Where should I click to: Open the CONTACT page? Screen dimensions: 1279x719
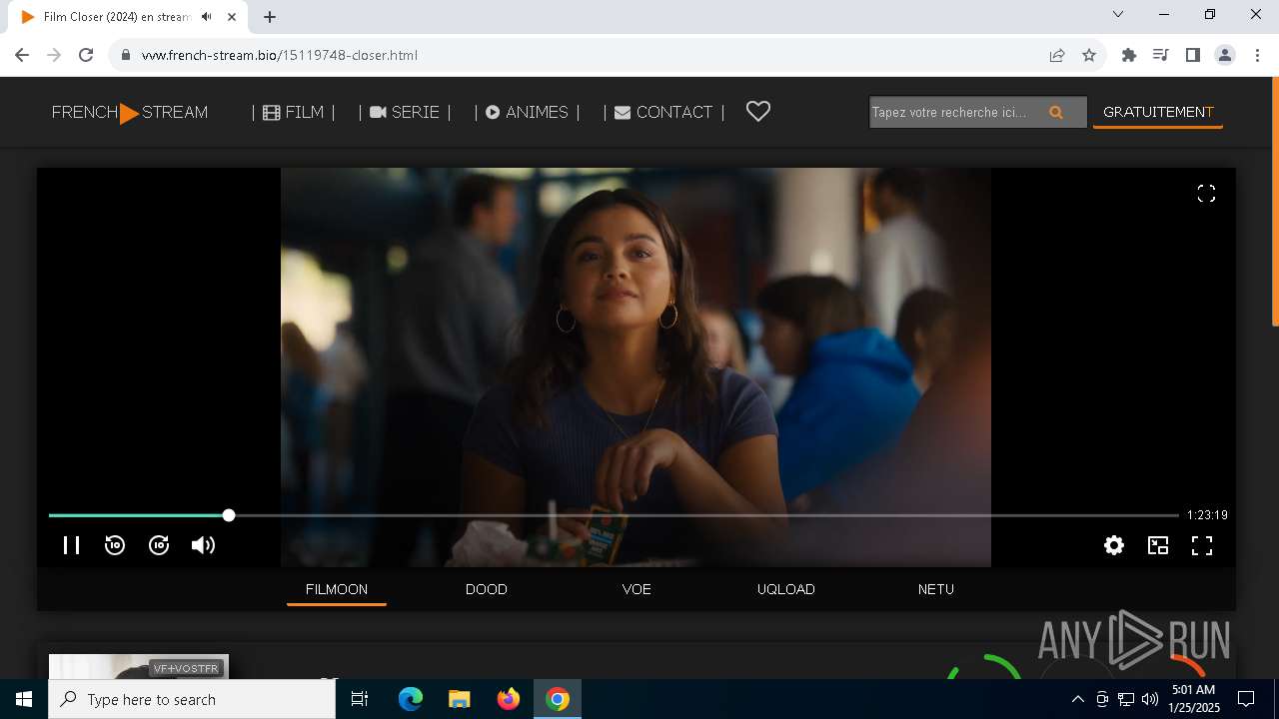tap(663, 113)
